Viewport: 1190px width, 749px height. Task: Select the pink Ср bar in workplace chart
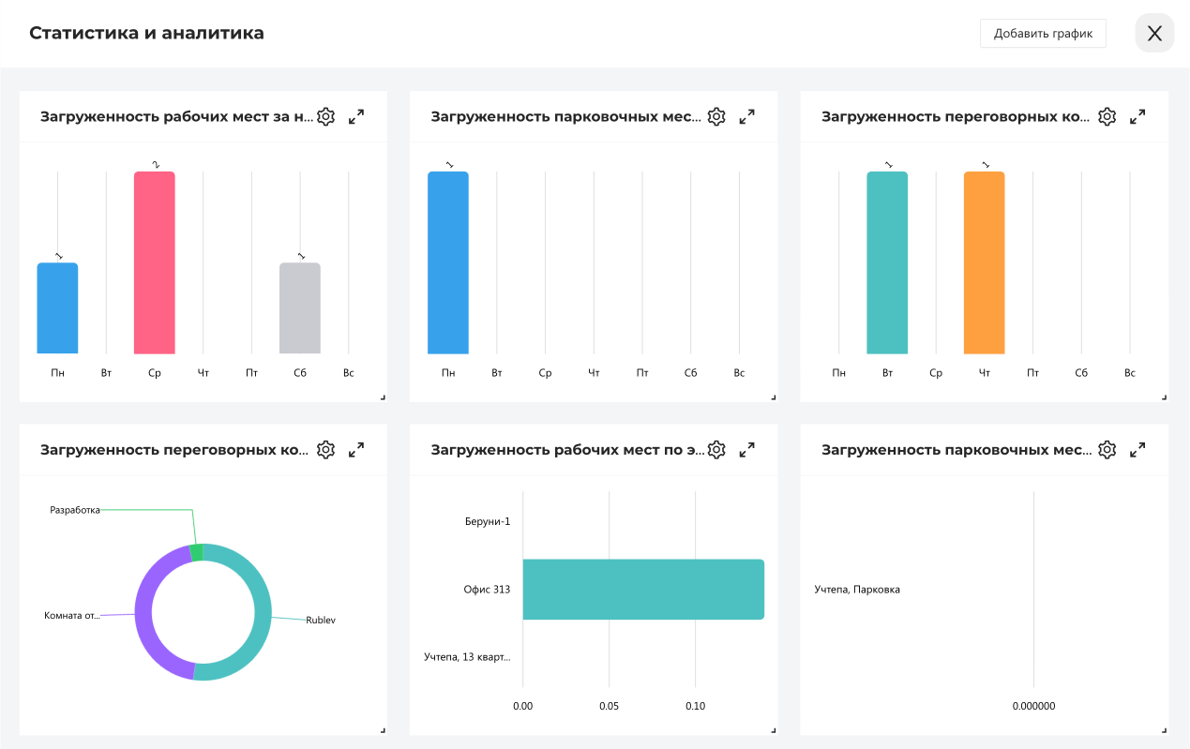point(155,262)
